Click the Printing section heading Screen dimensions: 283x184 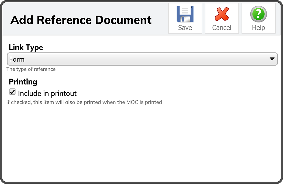tap(23, 82)
